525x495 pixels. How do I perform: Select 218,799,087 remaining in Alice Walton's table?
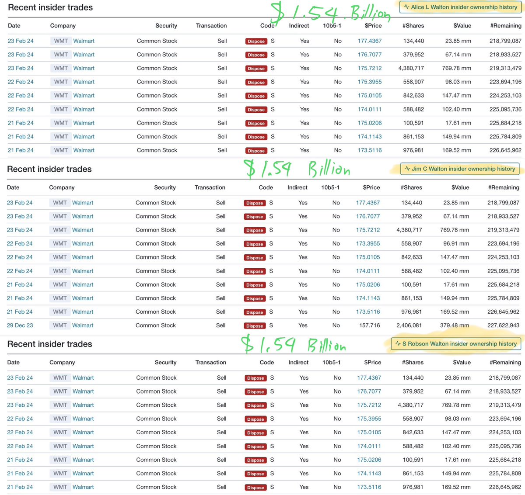[x=505, y=41]
